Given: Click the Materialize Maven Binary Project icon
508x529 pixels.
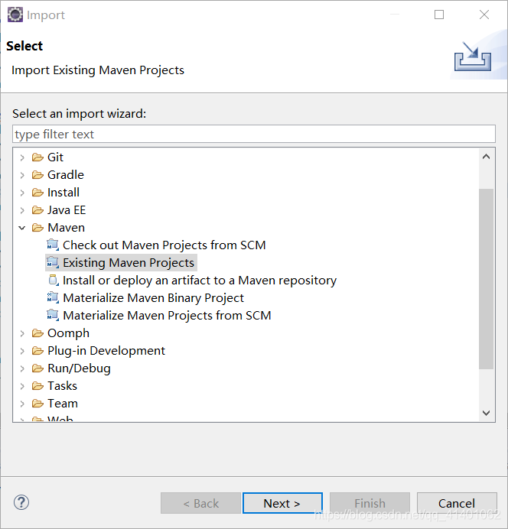Looking at the screenshot, I should click(53, 297).
